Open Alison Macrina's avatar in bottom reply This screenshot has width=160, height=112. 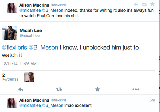(12, 103)
